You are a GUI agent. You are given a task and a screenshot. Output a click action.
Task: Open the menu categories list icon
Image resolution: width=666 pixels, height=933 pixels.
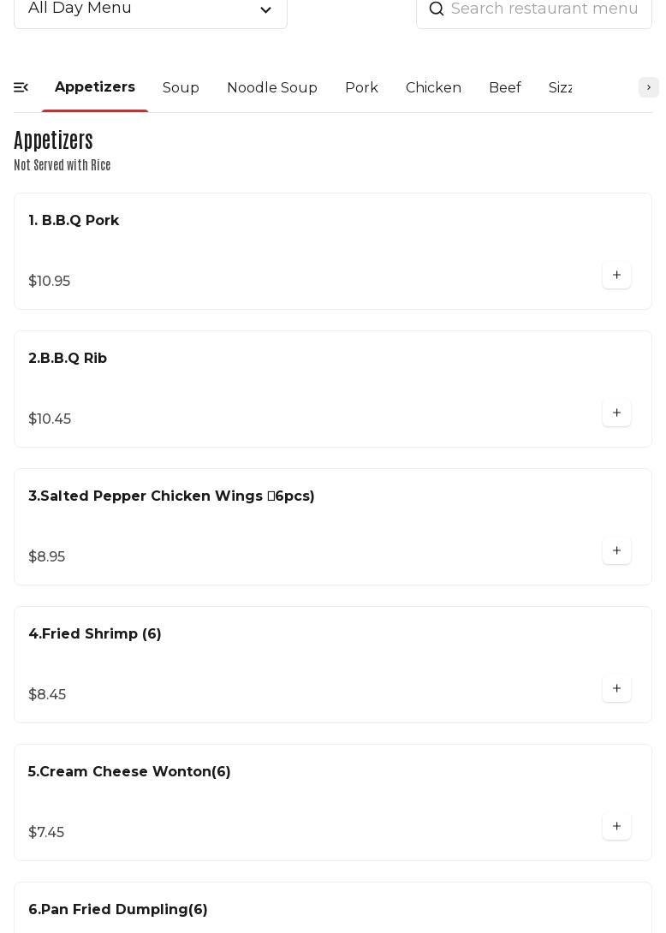(21, 88)
